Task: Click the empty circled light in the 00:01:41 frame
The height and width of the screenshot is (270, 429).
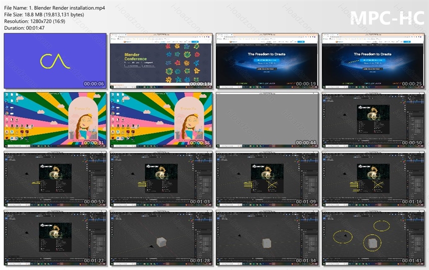Action: [x=382, y=226]
